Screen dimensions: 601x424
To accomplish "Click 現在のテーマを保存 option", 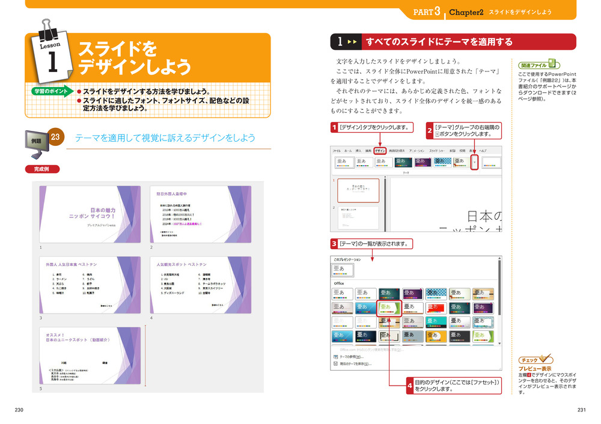I will (355, 363).
